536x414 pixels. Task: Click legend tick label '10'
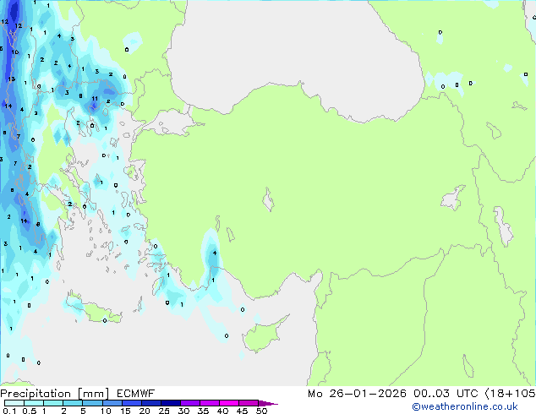(x=106, y=411)
